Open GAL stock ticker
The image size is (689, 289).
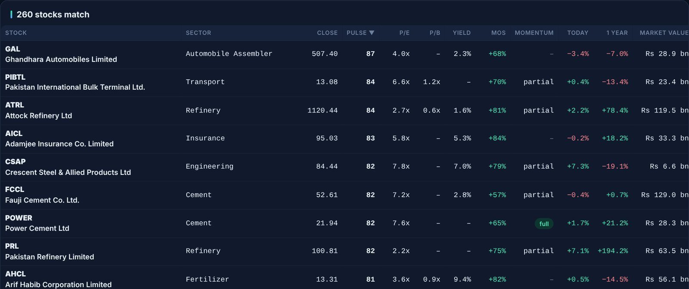tap(12, 49)
